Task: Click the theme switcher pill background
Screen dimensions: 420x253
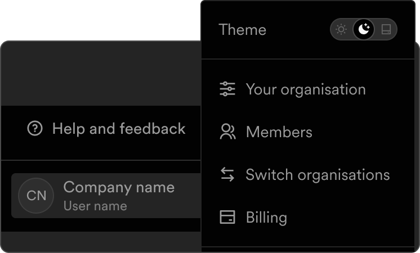Action: pos(375,21)
